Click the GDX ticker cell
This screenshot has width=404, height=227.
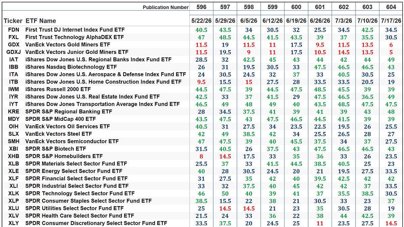pos(13,45)
